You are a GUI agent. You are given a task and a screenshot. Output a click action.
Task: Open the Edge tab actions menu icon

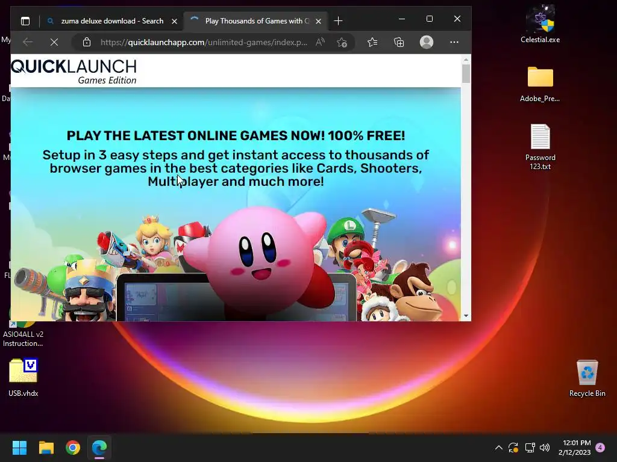25,21
